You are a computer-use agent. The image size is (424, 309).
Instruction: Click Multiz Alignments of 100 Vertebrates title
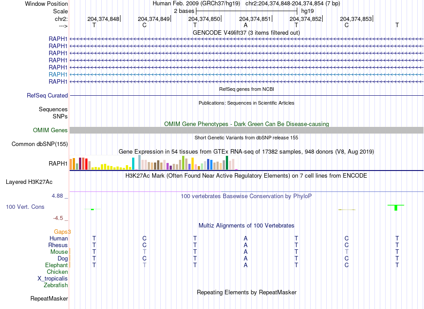pos(246,226)
